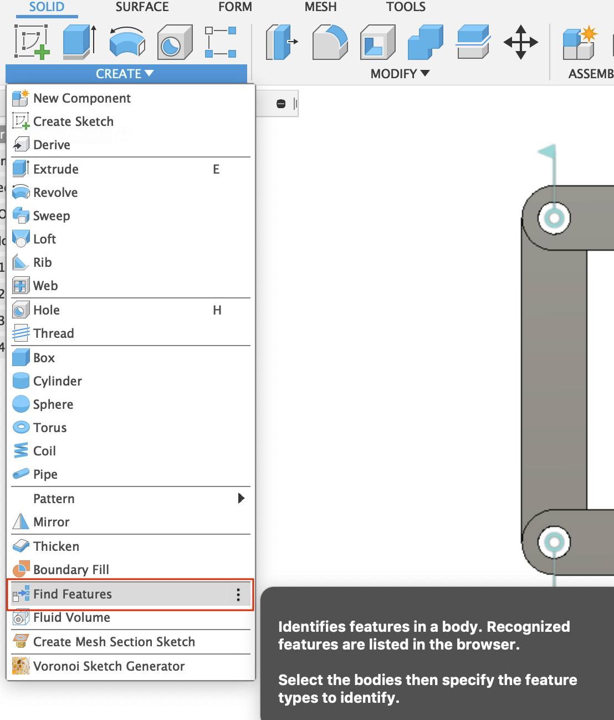Switch to the SURFACE tab
614x720 pixels.
(142, 7)
